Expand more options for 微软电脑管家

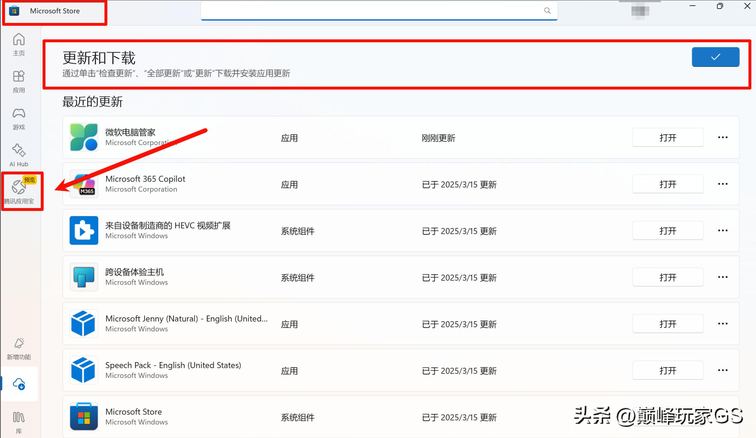(x=722, y=138)
